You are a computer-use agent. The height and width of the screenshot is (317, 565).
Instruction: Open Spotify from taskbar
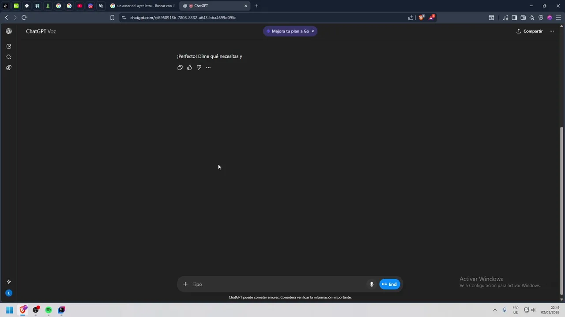[49, 310]
